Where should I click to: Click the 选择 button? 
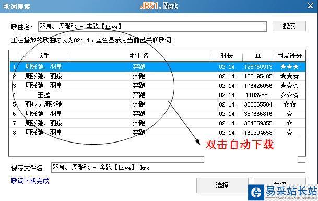pos(222,185)
